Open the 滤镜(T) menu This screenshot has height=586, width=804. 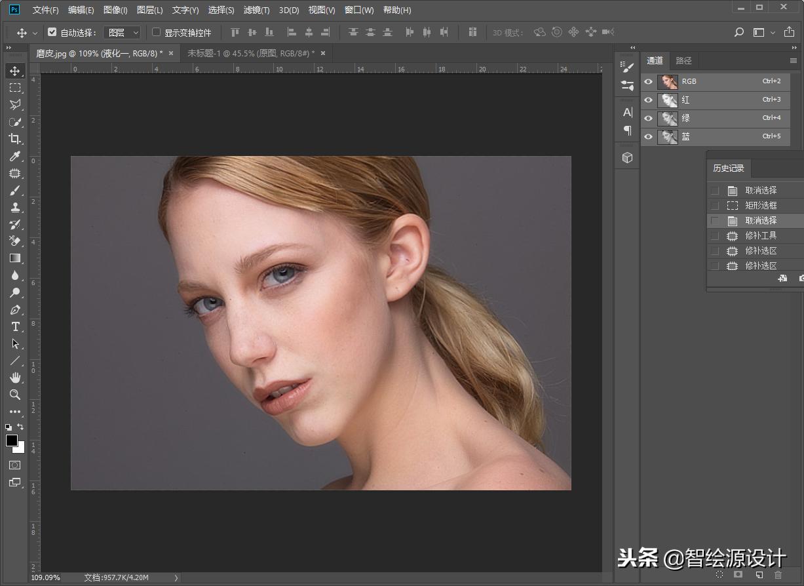pyautogui.click(x=256, y=10)
